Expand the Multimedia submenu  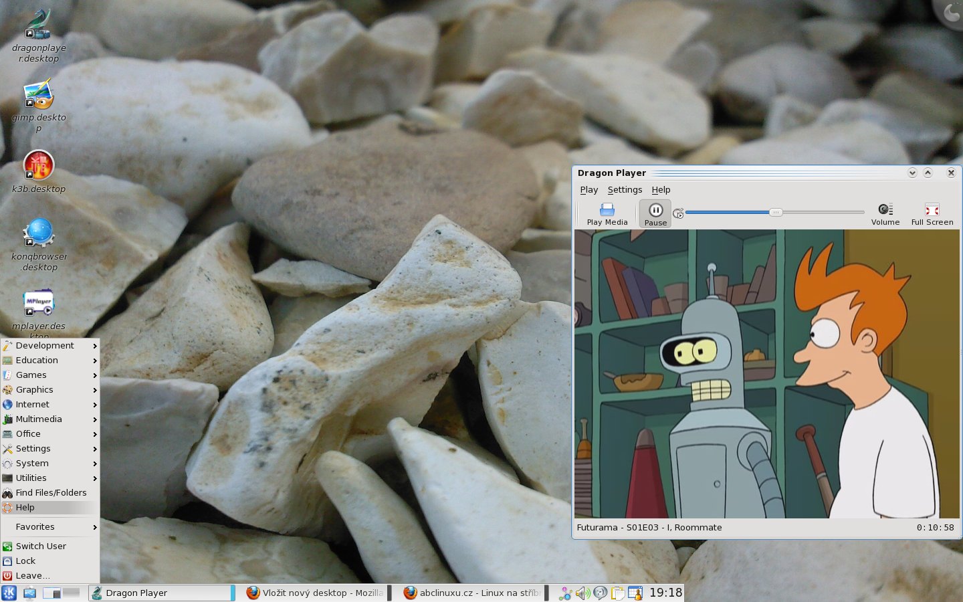(x=50, y=419)
